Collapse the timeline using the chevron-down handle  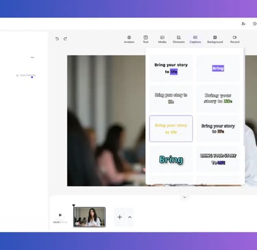click(185, 197)
